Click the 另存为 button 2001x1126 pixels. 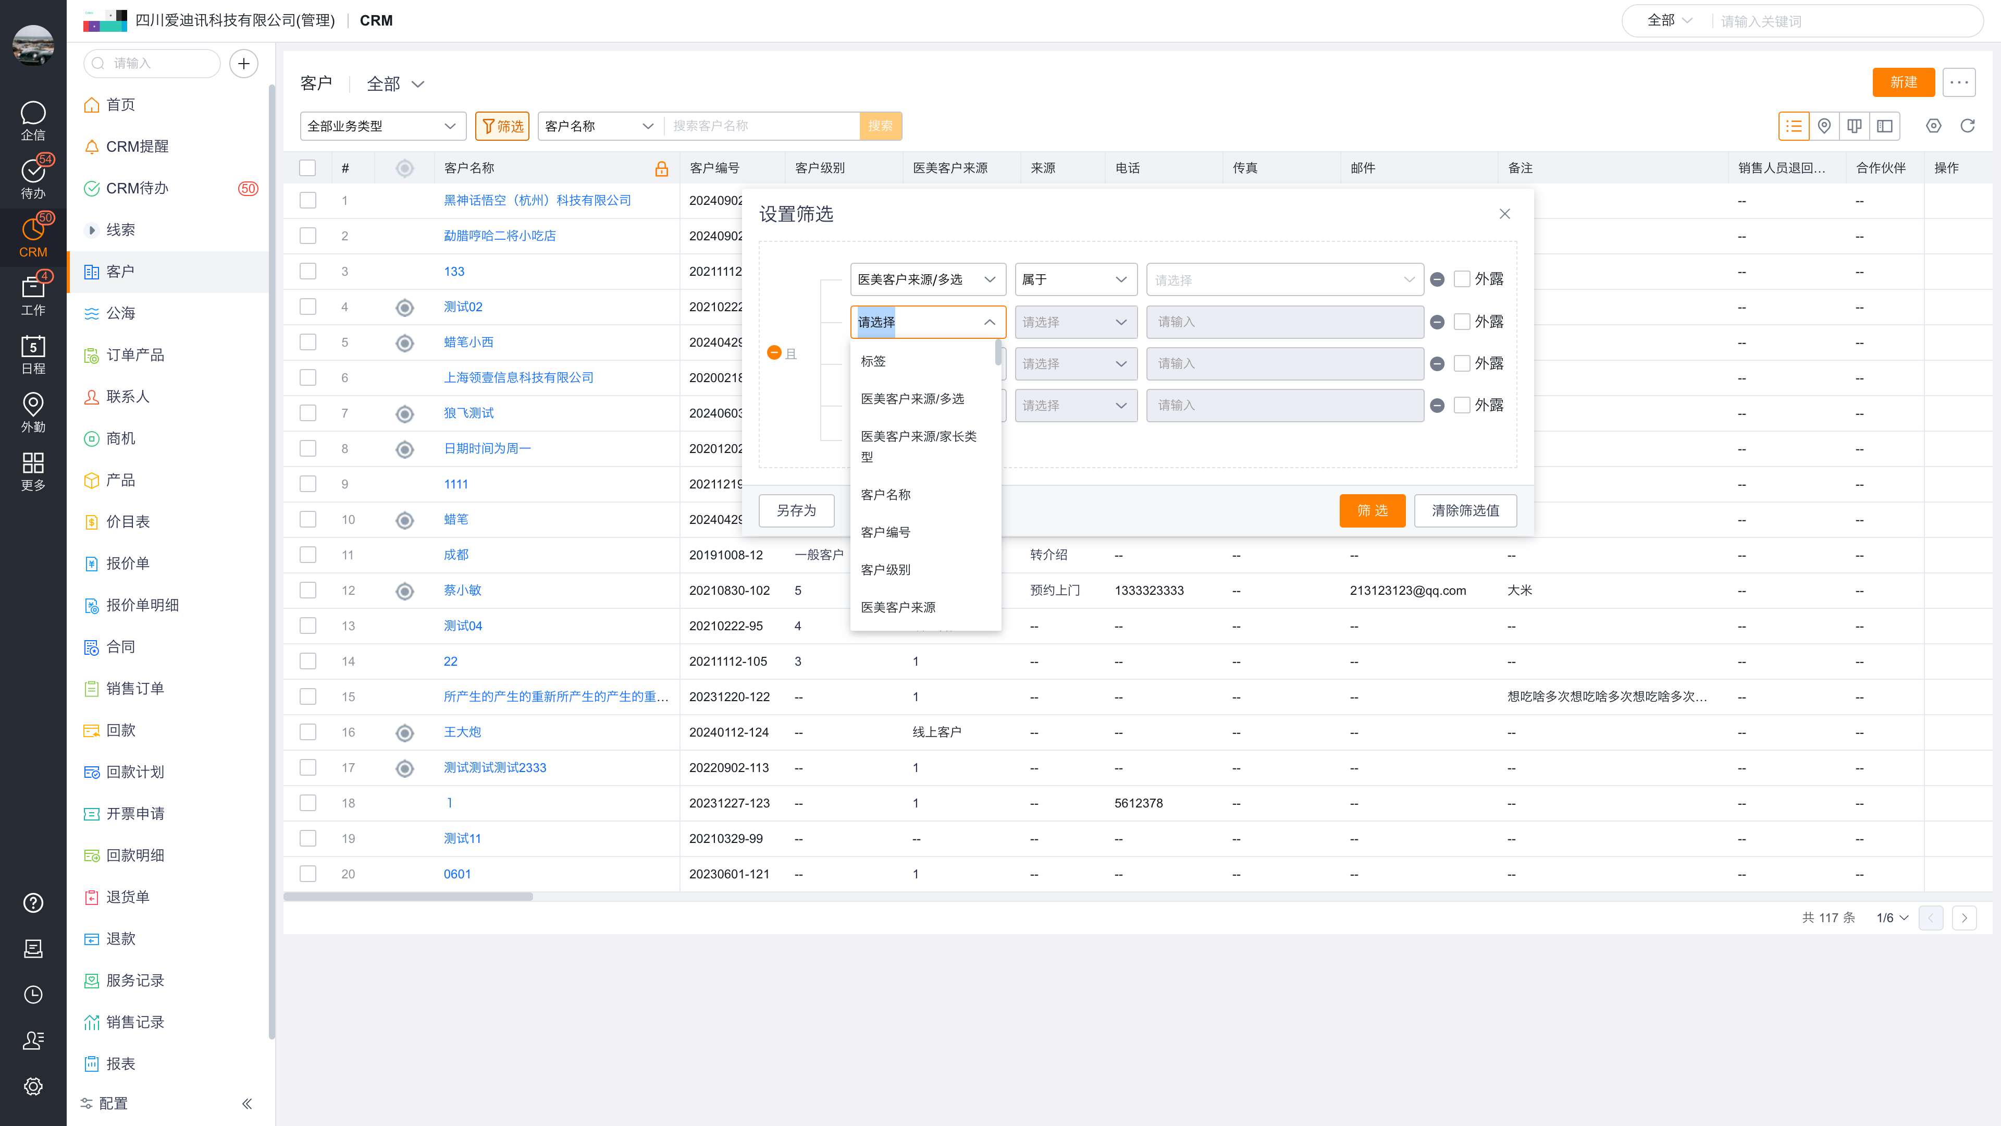796,510
